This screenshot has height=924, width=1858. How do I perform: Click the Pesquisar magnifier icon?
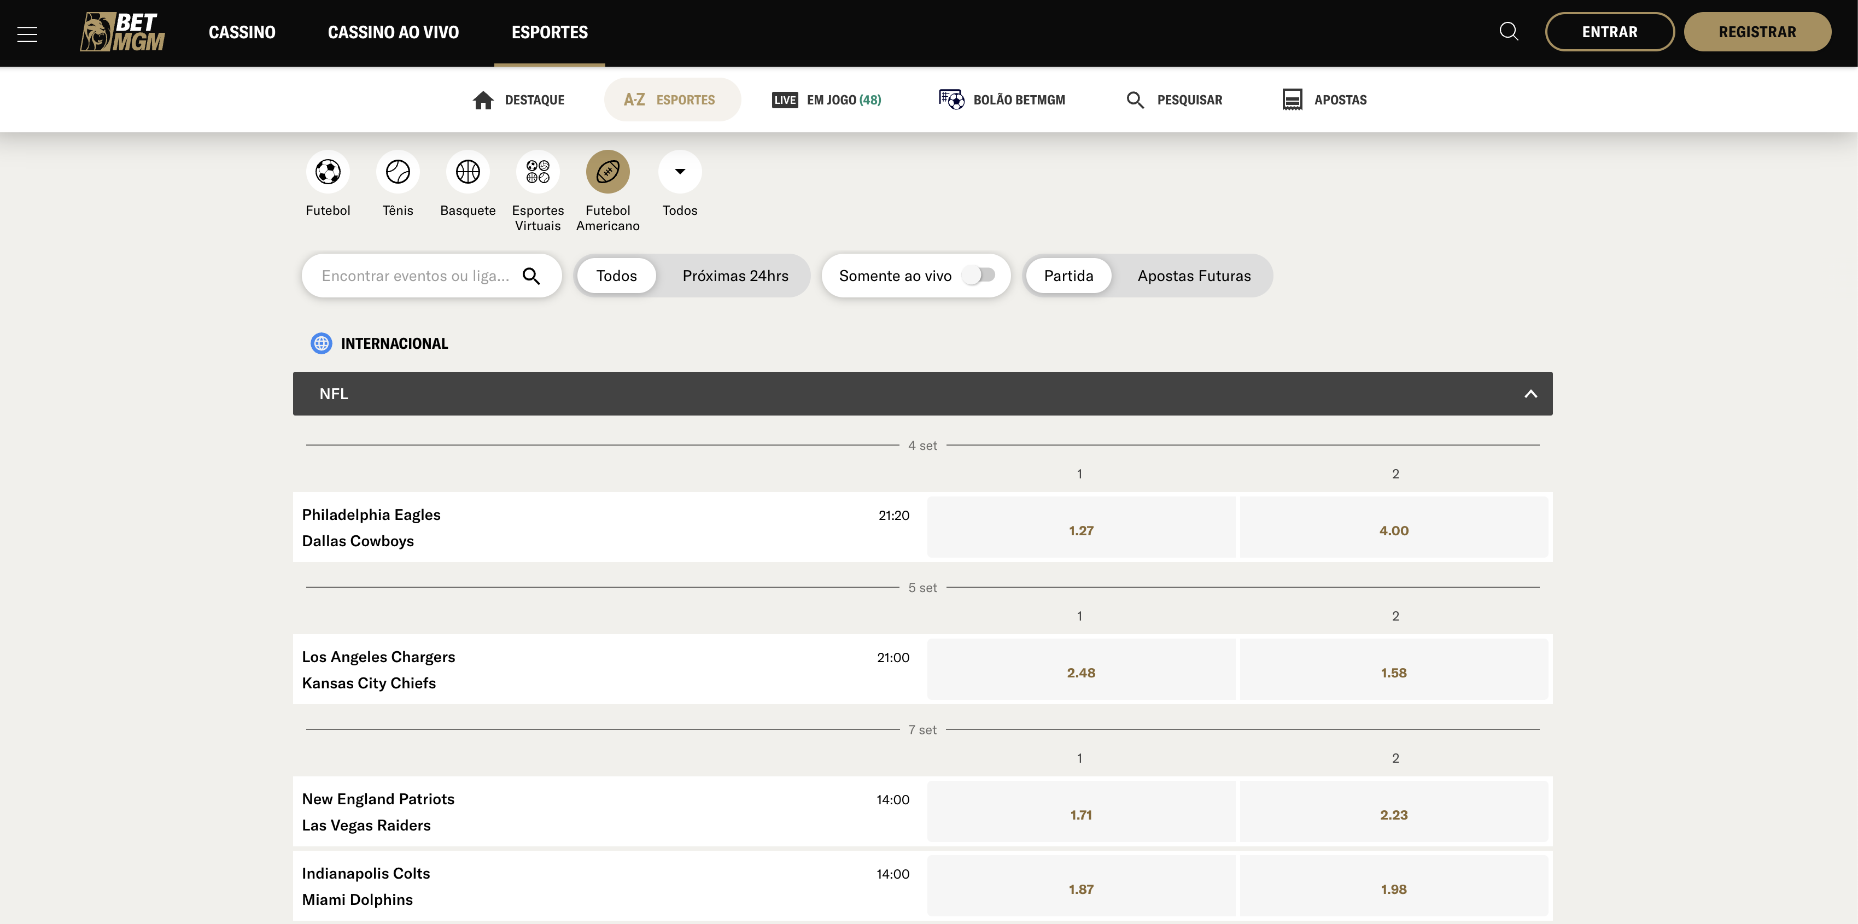coord(1135,100)
